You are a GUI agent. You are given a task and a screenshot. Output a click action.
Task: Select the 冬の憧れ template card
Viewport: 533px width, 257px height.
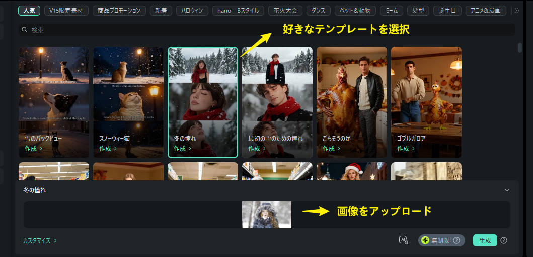pyautogui.click(x=203, y=102)
